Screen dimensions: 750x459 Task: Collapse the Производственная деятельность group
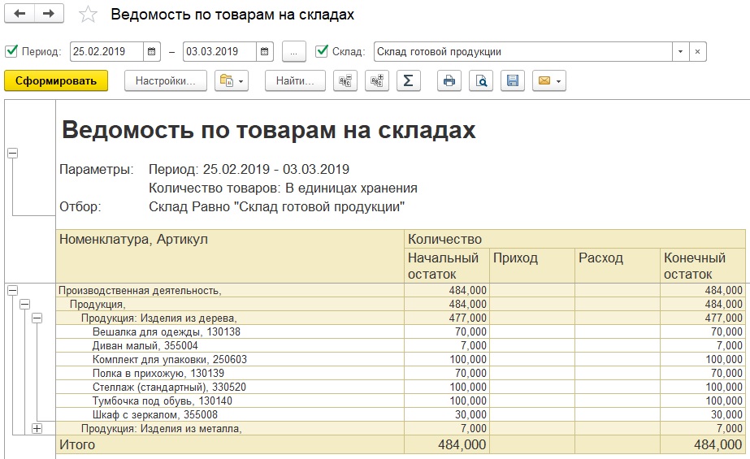13,290
